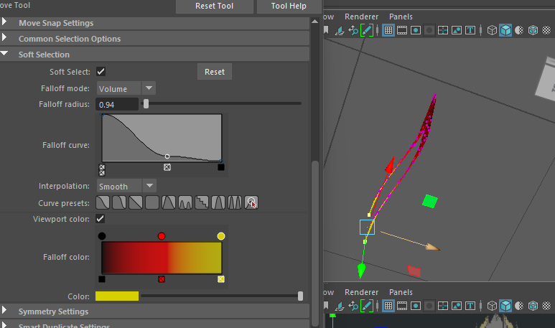Select the stepped curve preset icon
Image resolution: width=555 pixels, height=328 pixels.
[x=202, y=203]
